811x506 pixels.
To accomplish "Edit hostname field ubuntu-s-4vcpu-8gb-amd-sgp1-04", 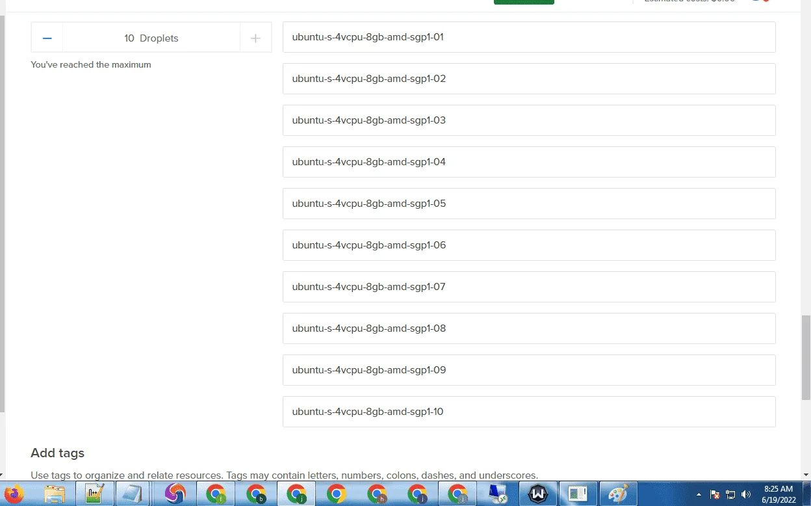I will [529, 162].
